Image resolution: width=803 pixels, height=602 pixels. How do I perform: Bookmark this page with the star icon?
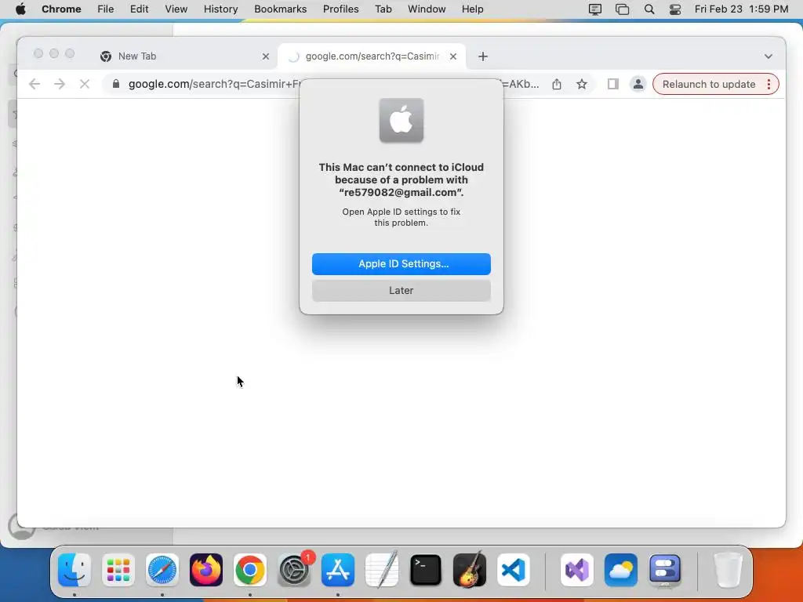click(x=581, y=84)
